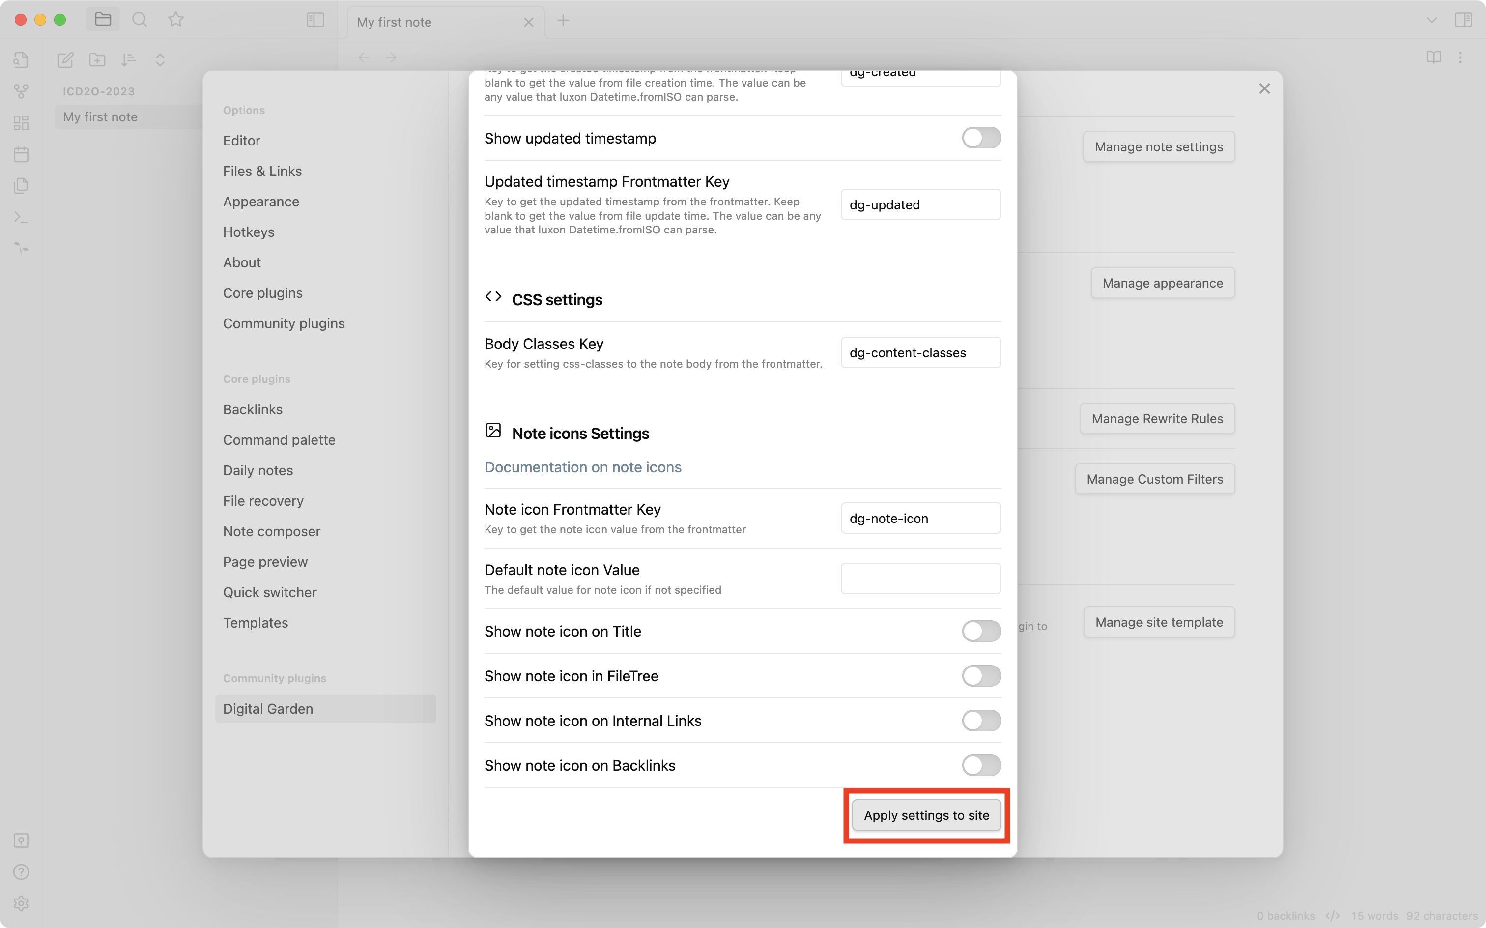
Task: Expand the Note icons Settings section
Action: [x=580, y=432]
